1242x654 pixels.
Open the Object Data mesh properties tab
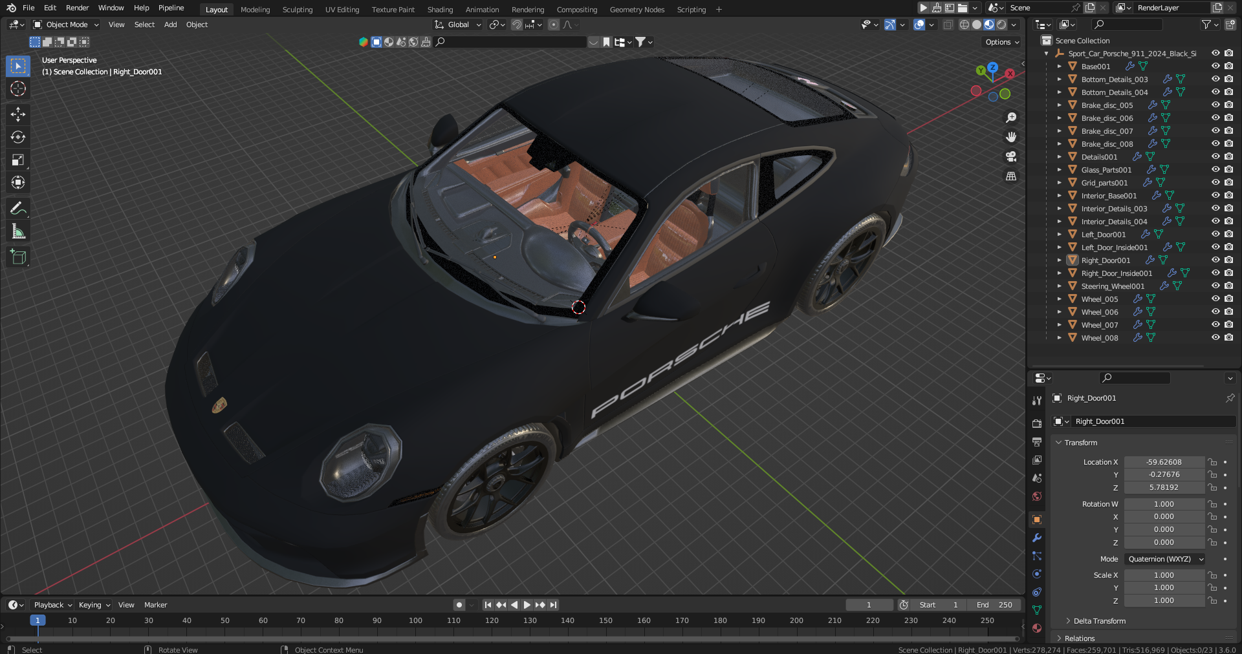[1037, 610]
